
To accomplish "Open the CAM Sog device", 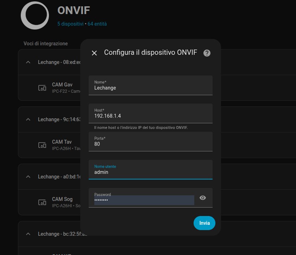I will pyautogui.click(x=62, y=199).
